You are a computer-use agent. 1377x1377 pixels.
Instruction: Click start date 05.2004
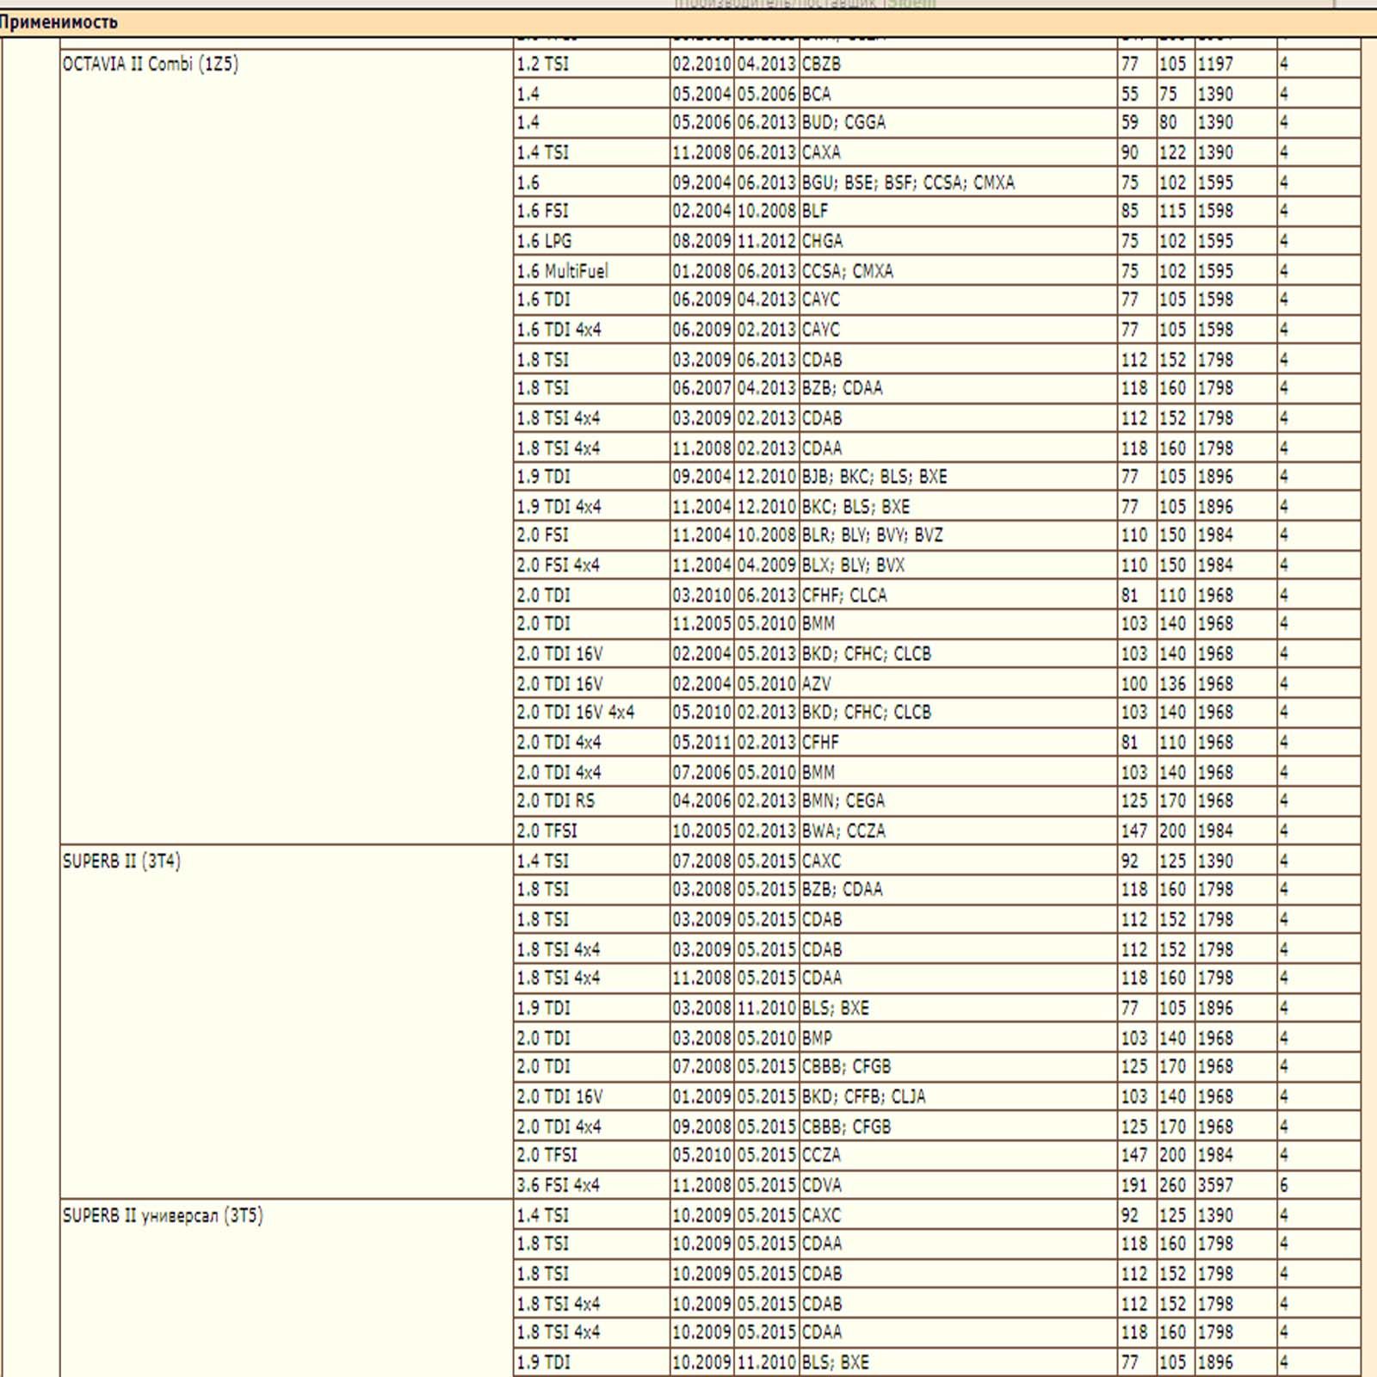click(701, 94)
